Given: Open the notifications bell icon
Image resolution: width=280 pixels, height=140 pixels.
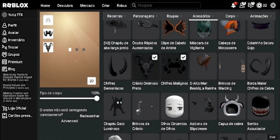Looking at the screenshot, I should click(x=233, y=5).
